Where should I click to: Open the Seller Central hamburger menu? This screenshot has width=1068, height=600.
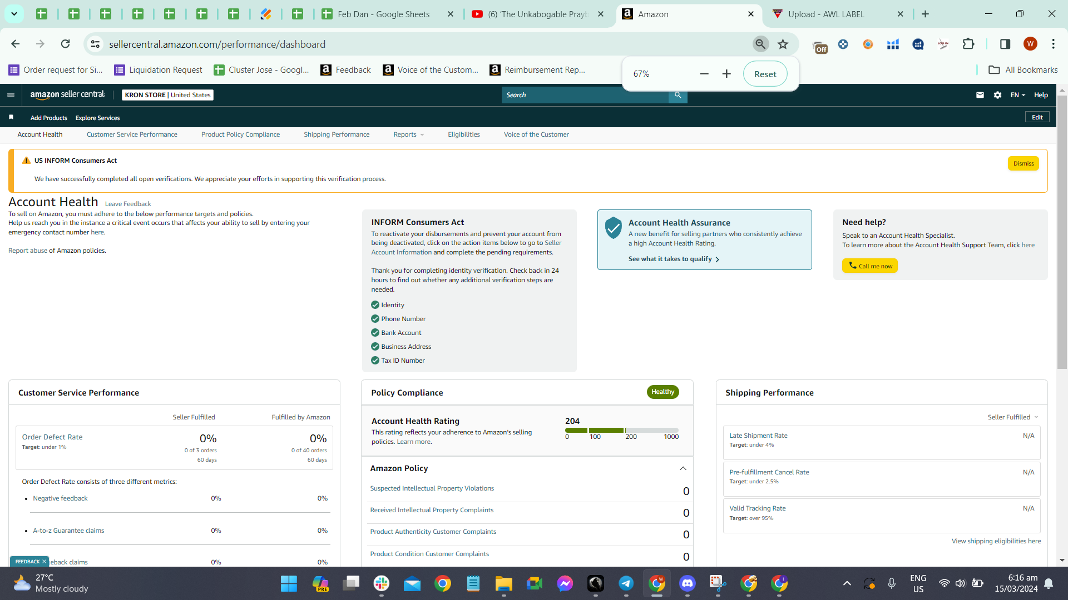click(11, 95)
